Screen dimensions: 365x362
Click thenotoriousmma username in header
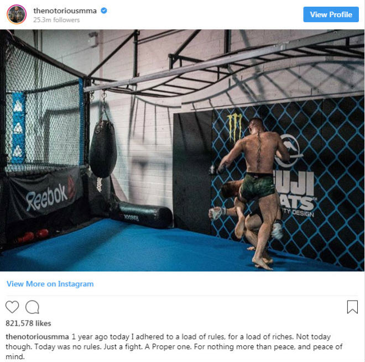click(x=65, y=11)
